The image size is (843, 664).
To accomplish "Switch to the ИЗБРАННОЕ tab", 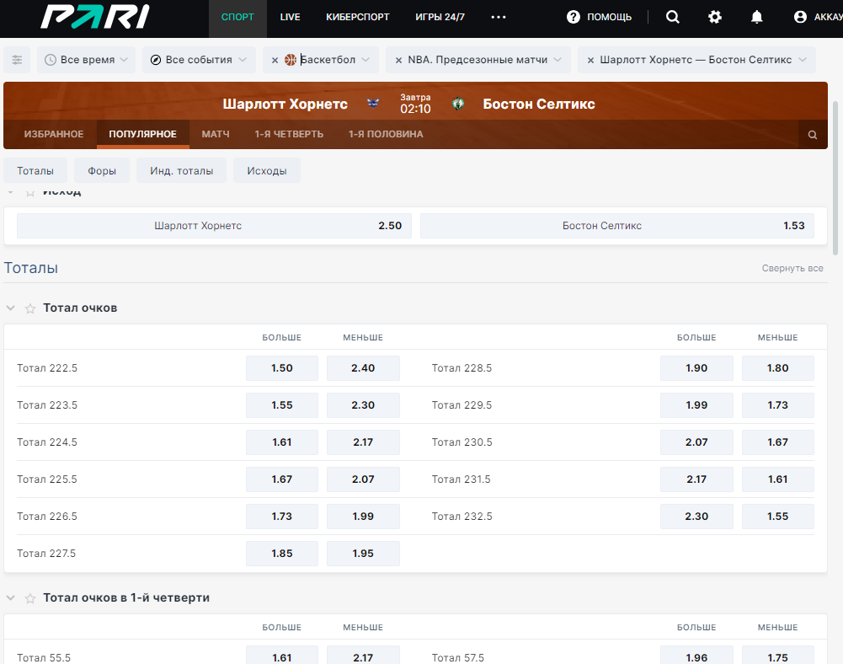I will tap(54, 134).
